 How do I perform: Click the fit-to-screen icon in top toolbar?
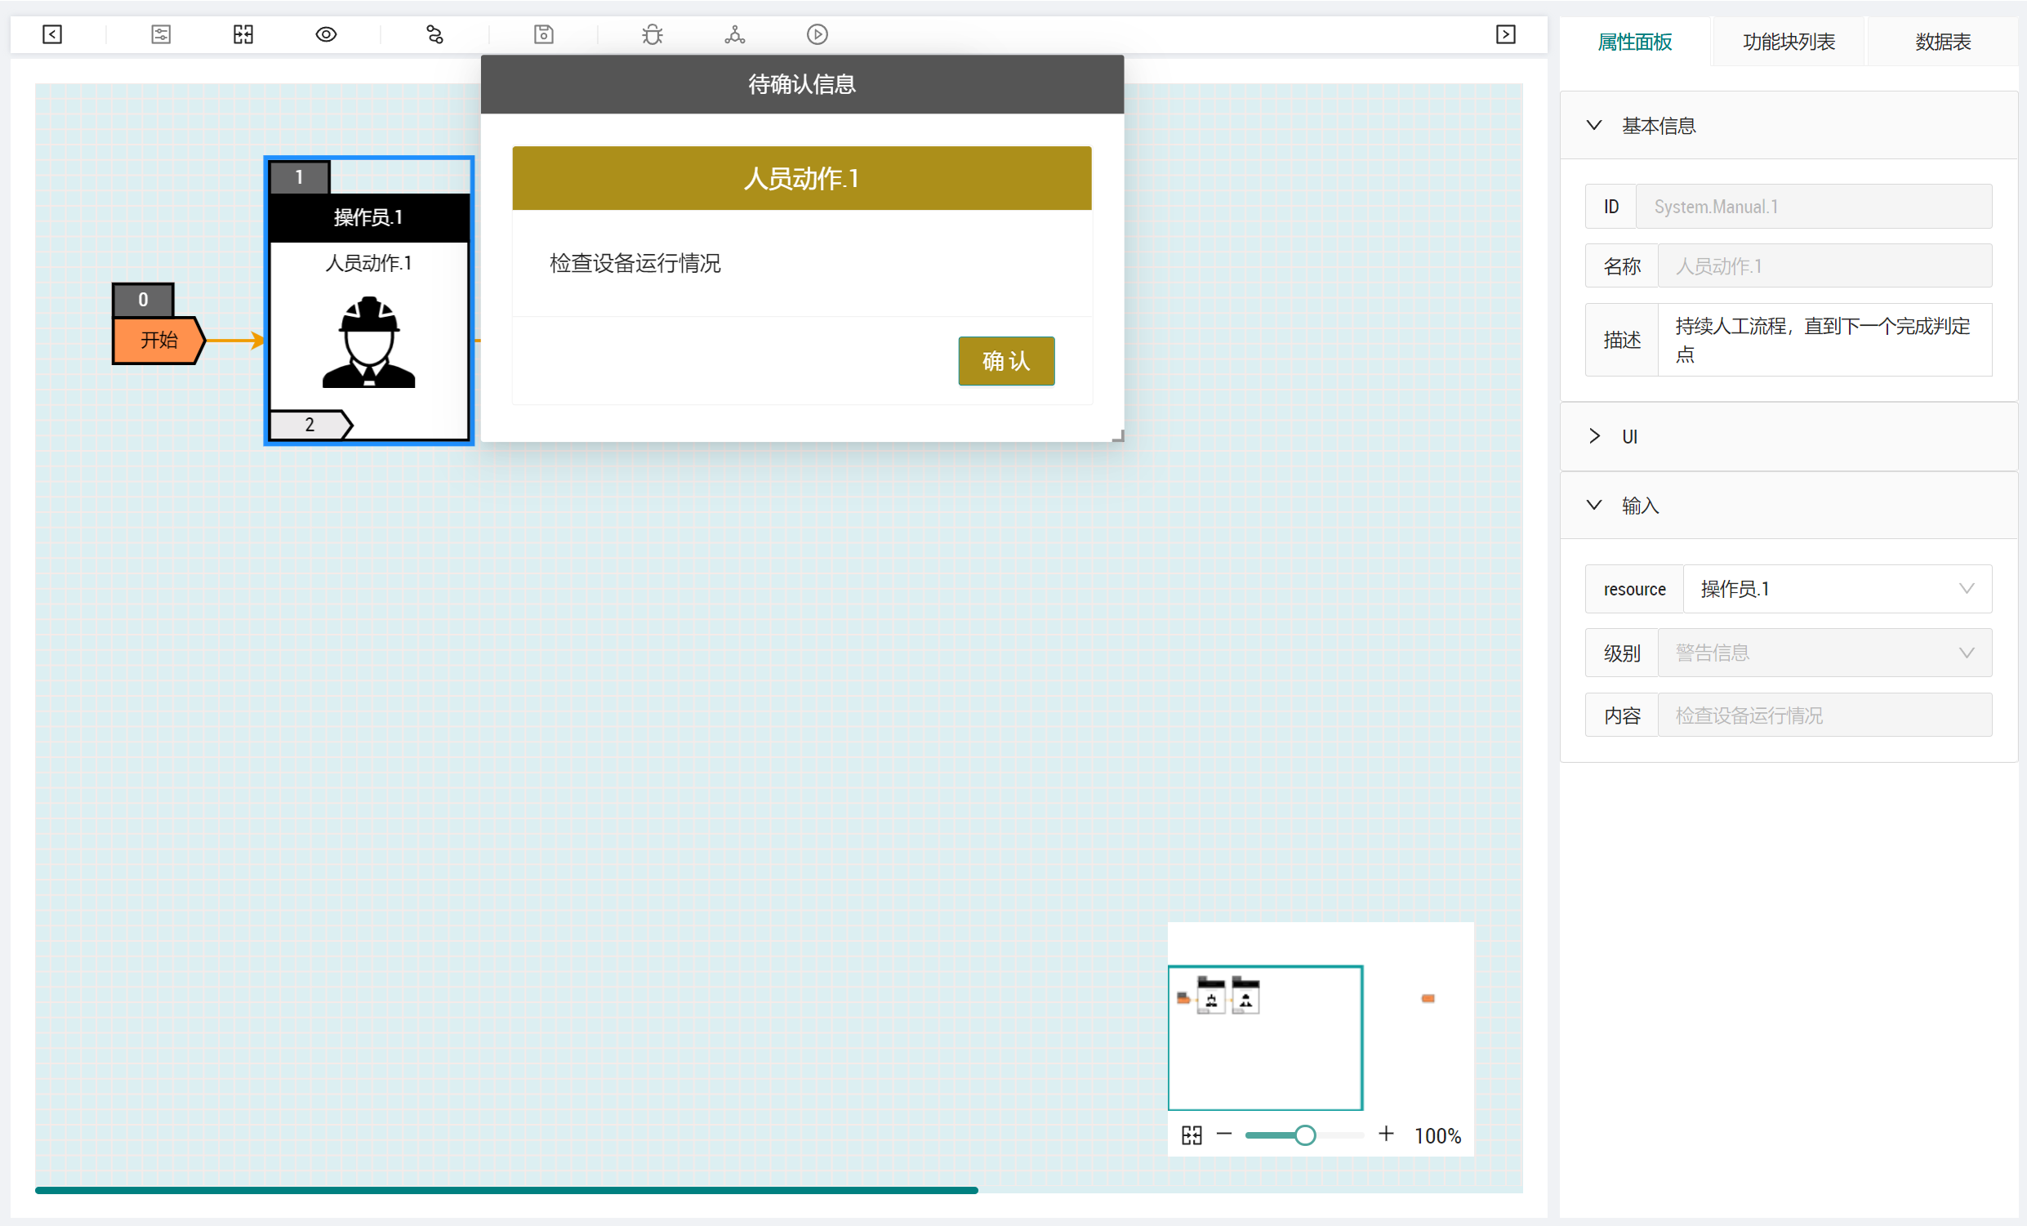point(243,34)
